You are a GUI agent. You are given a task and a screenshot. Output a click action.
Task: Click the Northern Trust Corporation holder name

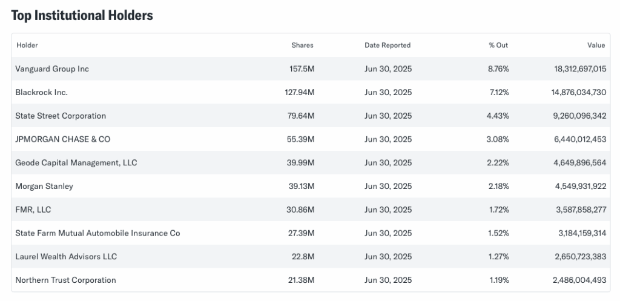(x=65, y=280)
